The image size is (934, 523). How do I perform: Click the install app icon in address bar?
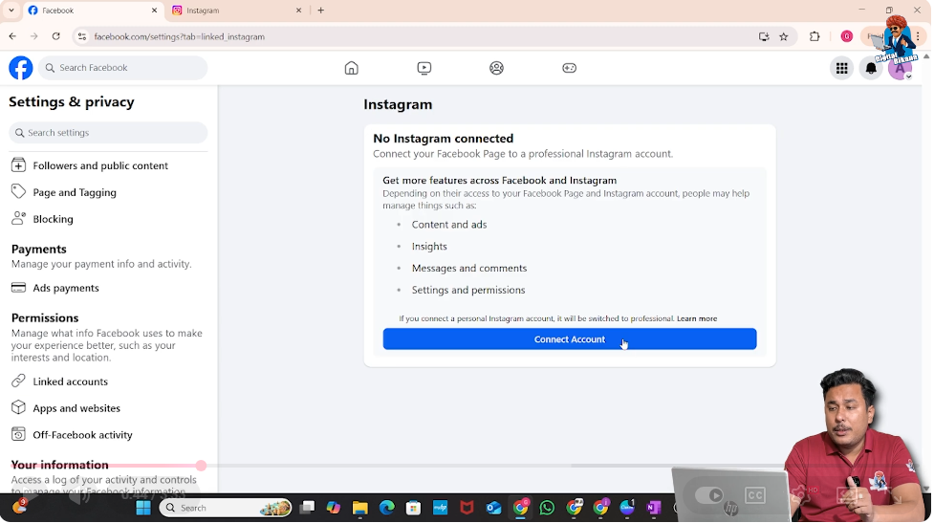(x=764, y=36)
